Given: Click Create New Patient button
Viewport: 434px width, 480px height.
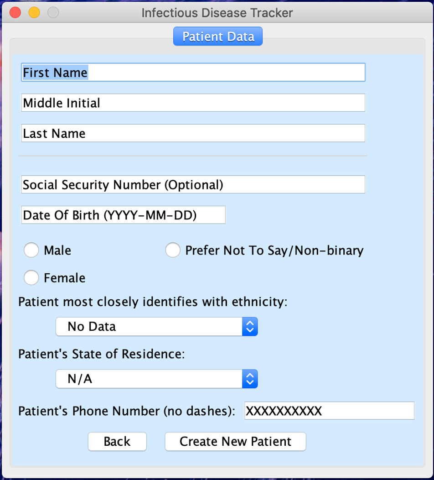Looking at the screenshot, I should (x=235, y=441).
